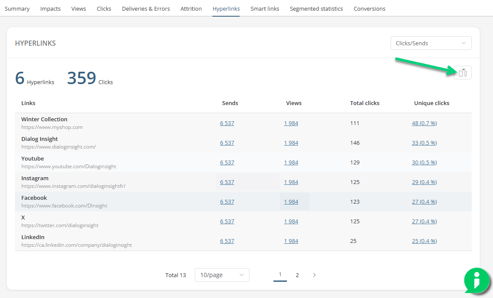Image resolution: width=493 pixels, height=298 pixels.
Task: Select the https://www.myshop.com URL text
Action: coord(52,127)
